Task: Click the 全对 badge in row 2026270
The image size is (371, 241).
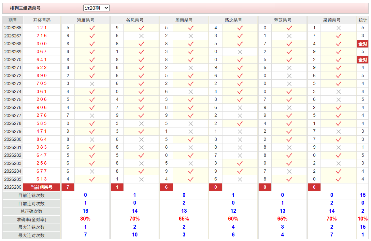Action: [x=363, y=60]
